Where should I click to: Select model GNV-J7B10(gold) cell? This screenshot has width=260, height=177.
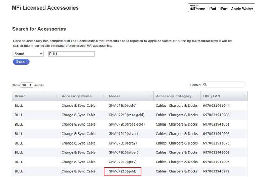[x=123, y=106]
